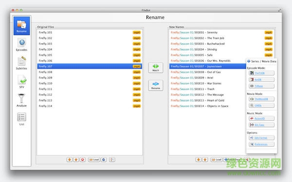Select new name S01E14 - Objects in Space
292x182 pixels.
coord(208,106)
